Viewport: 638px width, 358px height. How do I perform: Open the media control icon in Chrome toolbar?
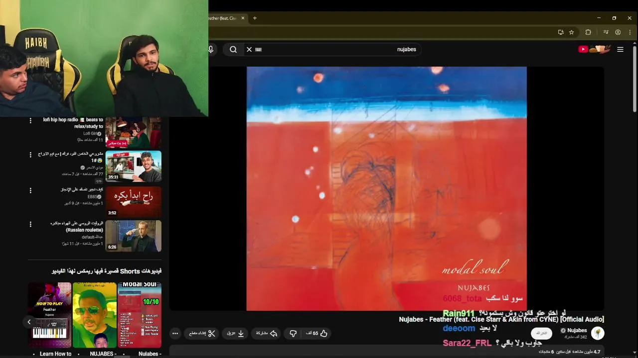(x=606, y=32)
